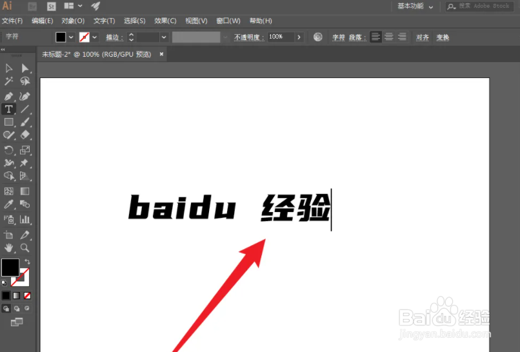The width and height of the screenshot is (520, 352).
Task: Select the Artboard tool
Action: [x=9, y=235]
